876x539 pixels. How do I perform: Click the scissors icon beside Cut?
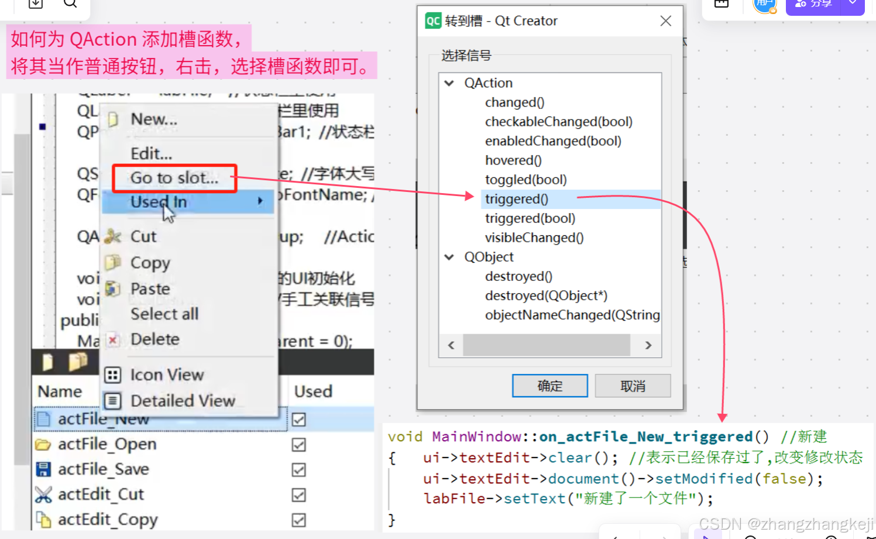pyautogui.click(x=112, y=236)
